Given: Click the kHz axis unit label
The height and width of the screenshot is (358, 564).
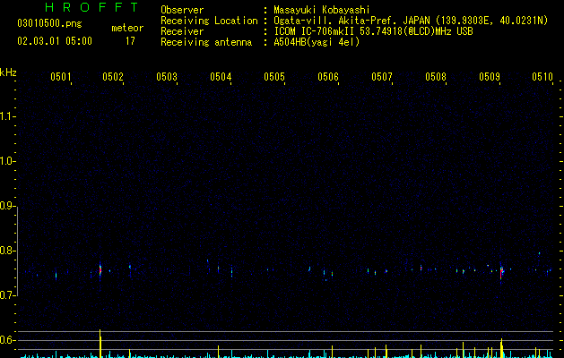Looking at the screenshot, I should (x=8, y=72).
